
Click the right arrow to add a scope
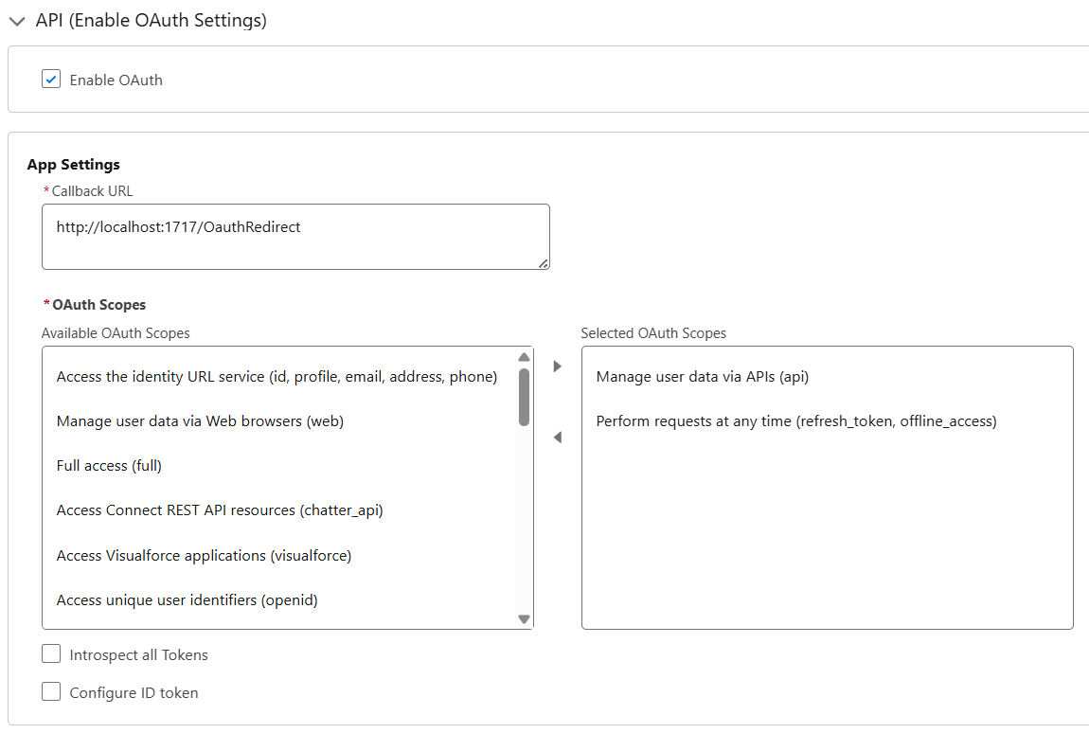point(557,365)
